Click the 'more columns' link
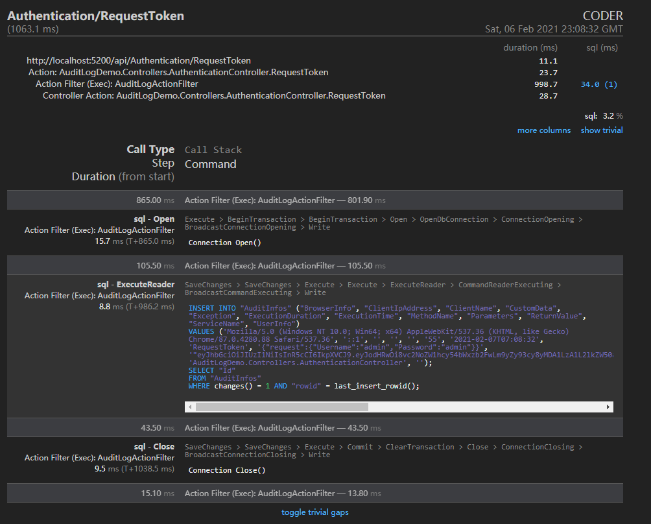 [x=544, y=130]
